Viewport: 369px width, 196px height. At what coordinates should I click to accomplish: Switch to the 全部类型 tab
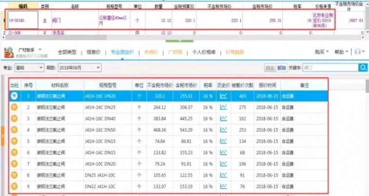point(67,52)
